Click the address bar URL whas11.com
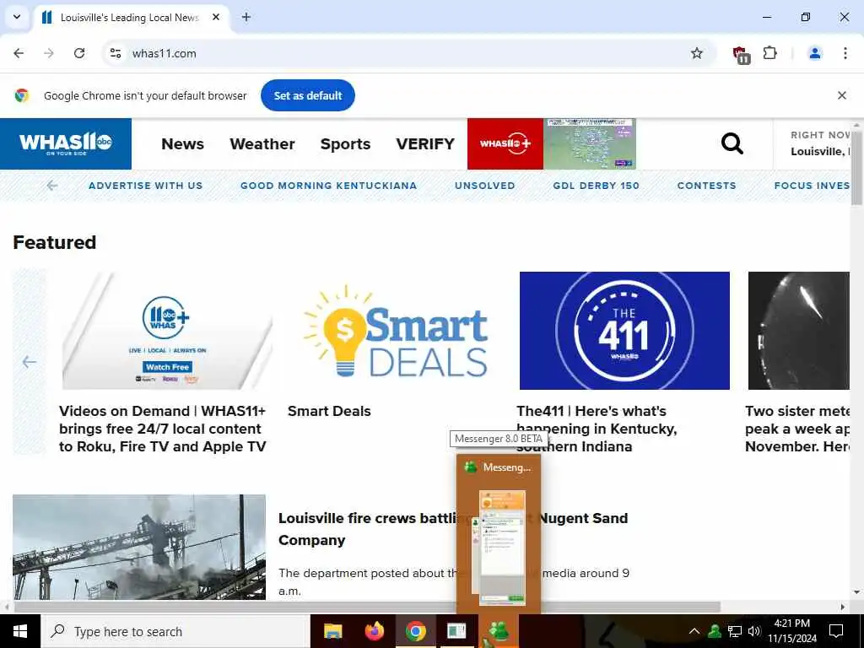Screen dimensions: 864x648 pyautogui.click(x=165, y=53)
